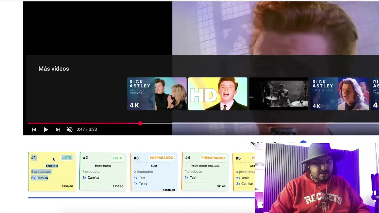Image resolution: width=379 pixels, height=213 pixels.
Task: Click PREPARANDO status on order #3
Action: pyautogui.click(x=161, y=158)
